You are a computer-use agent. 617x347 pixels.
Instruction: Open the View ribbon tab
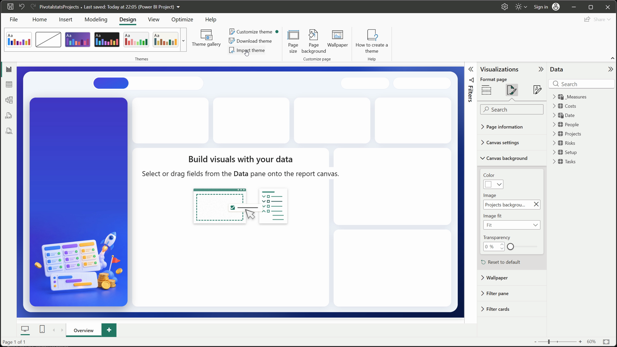pyautogui.click(x=153, y=19)
